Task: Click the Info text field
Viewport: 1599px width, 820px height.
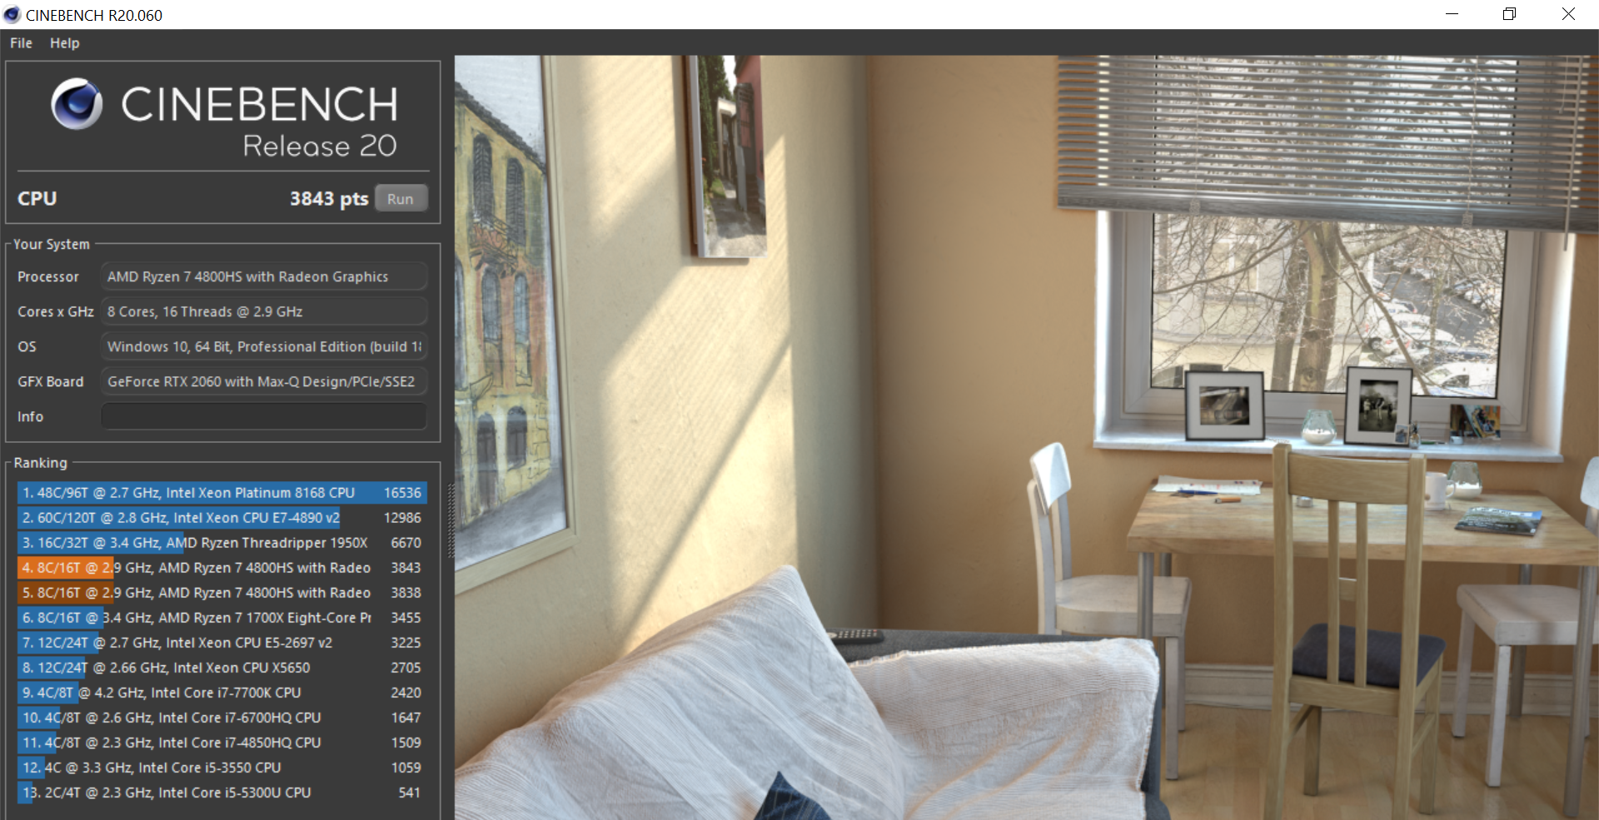Action: (263, 416)
